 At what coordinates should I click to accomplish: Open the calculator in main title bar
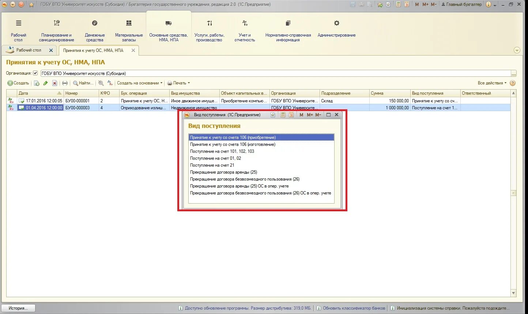tap(398, 4)
